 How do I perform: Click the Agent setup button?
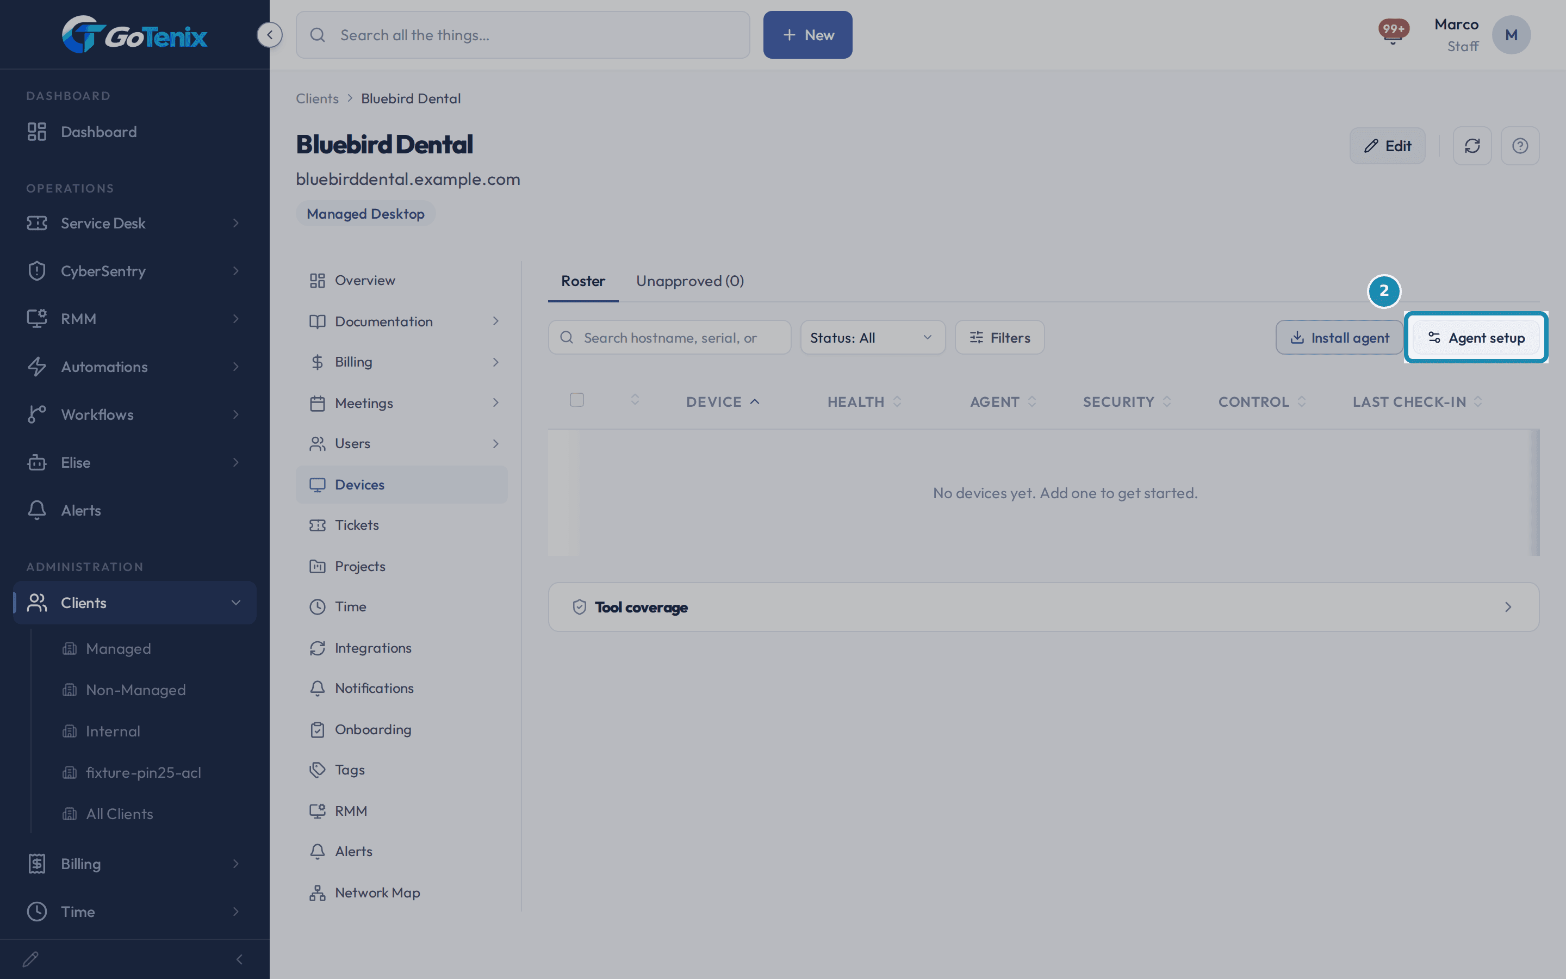click(1475, 337)
